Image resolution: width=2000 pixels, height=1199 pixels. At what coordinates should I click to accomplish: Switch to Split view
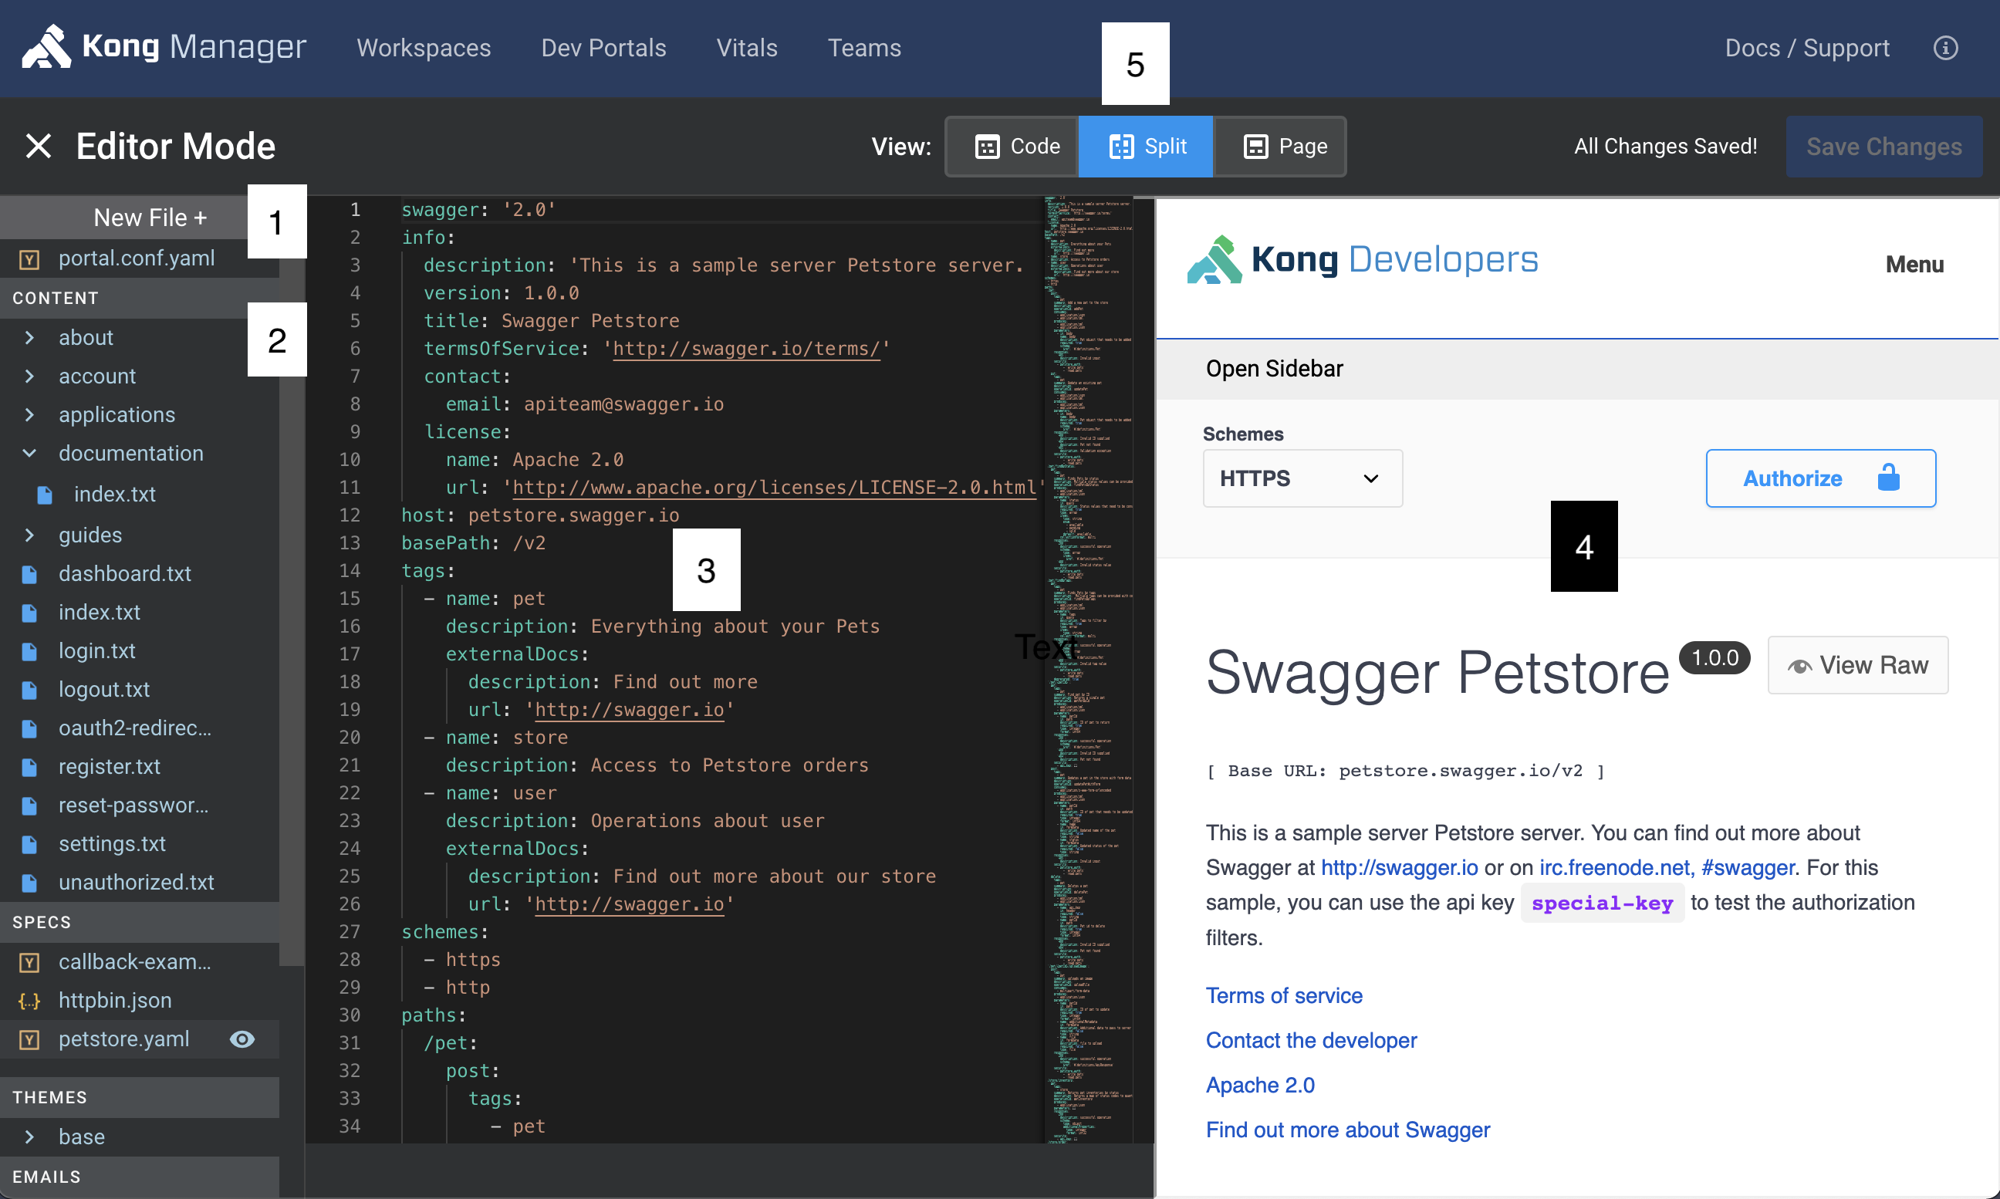click(1145, 147)
